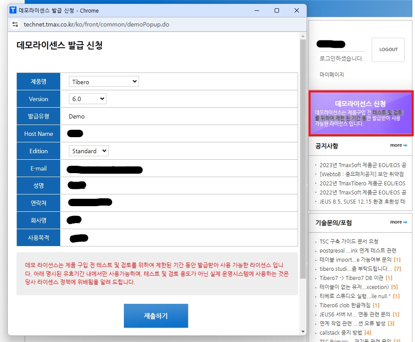Click the popup scrollbar down arrow

click(303, 332)
